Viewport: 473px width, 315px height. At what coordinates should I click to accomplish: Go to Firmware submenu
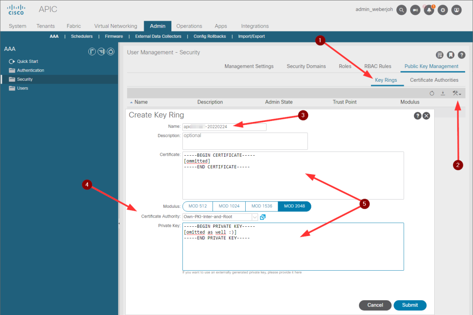(x=114, y=36)
